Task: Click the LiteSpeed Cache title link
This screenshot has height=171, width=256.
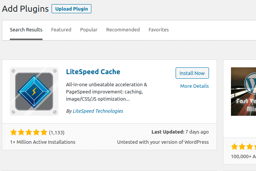Action: tap(93, 72)
